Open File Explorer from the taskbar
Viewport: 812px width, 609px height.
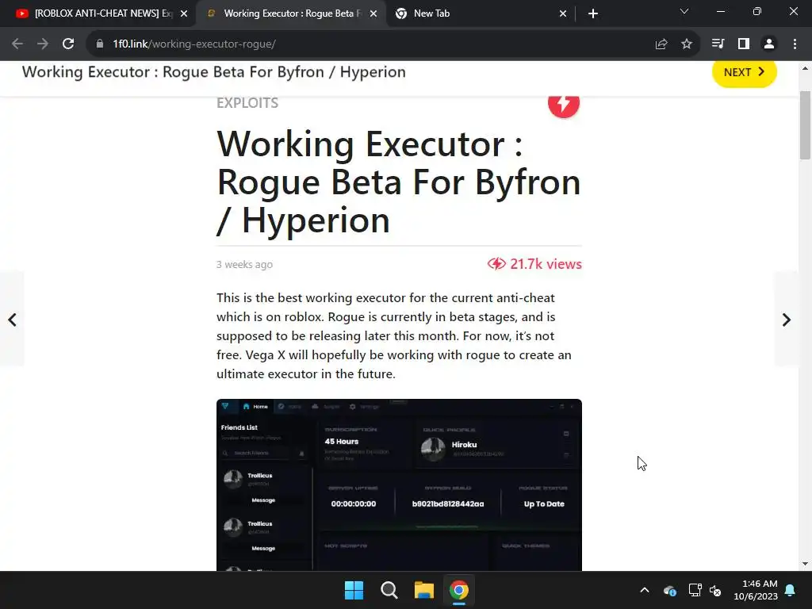(x=423, y=590)
